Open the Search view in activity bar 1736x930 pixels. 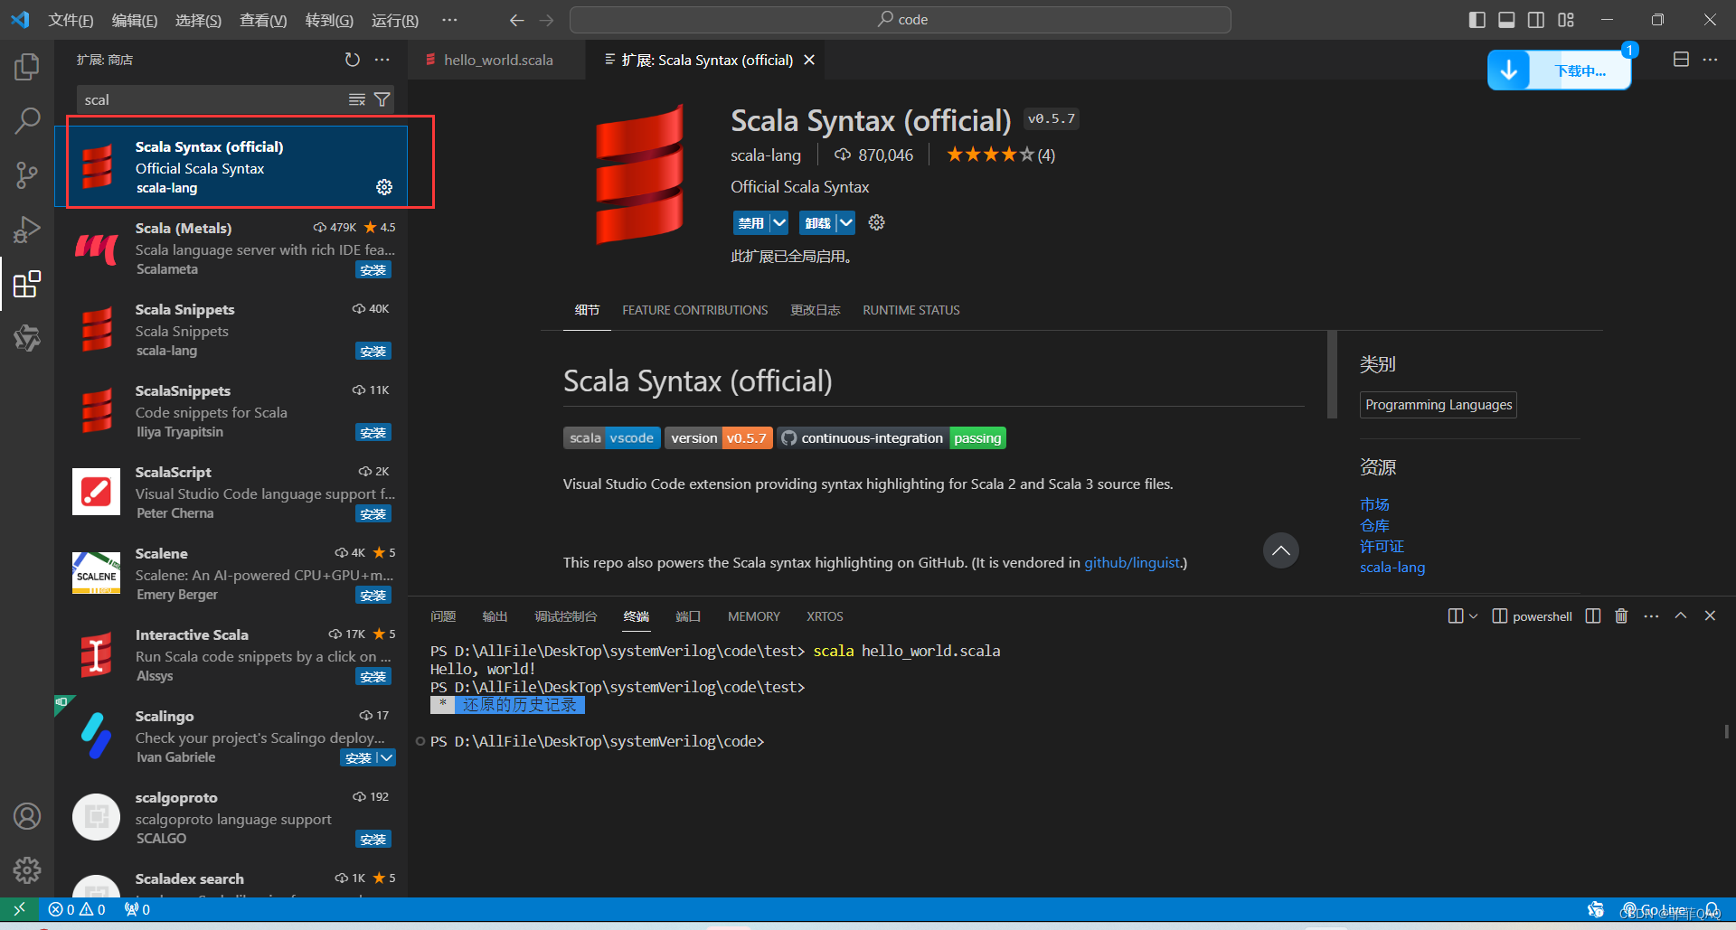coord(27,120)
